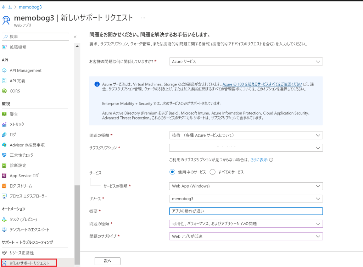Click the ログ icon in sidebar
Screen dimensions: 363x267
coord(4,134)
